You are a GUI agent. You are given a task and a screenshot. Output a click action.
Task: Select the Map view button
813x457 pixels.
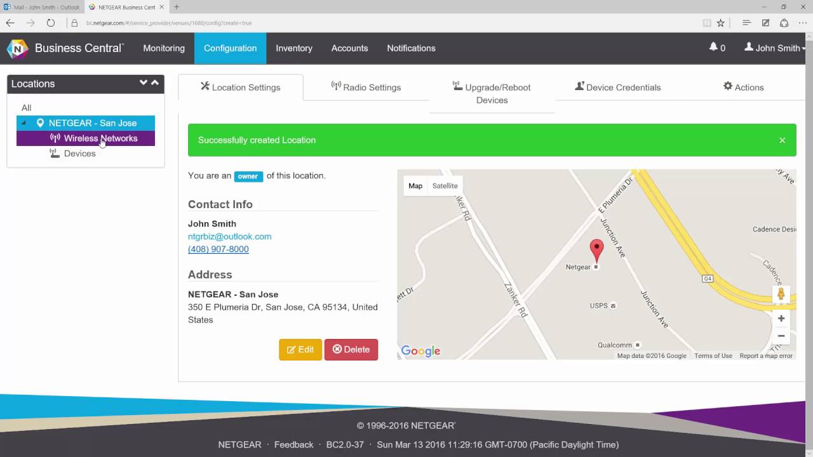click(x=415, y=186)
